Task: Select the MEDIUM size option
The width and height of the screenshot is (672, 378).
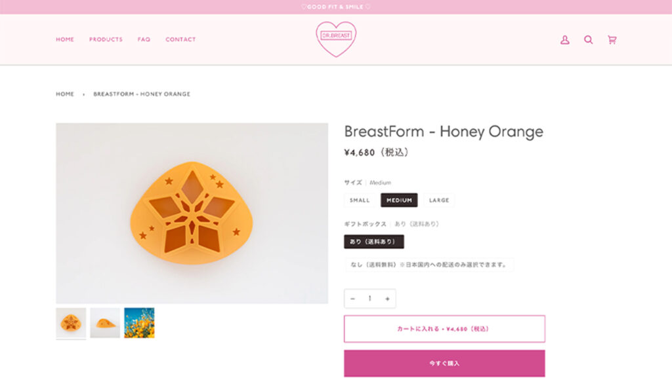Action: coord(399,200)
